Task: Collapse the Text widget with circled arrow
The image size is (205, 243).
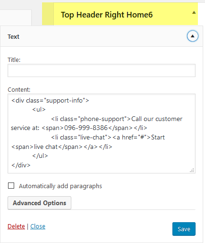Action: pyautogui.click(x=192, y=36)
